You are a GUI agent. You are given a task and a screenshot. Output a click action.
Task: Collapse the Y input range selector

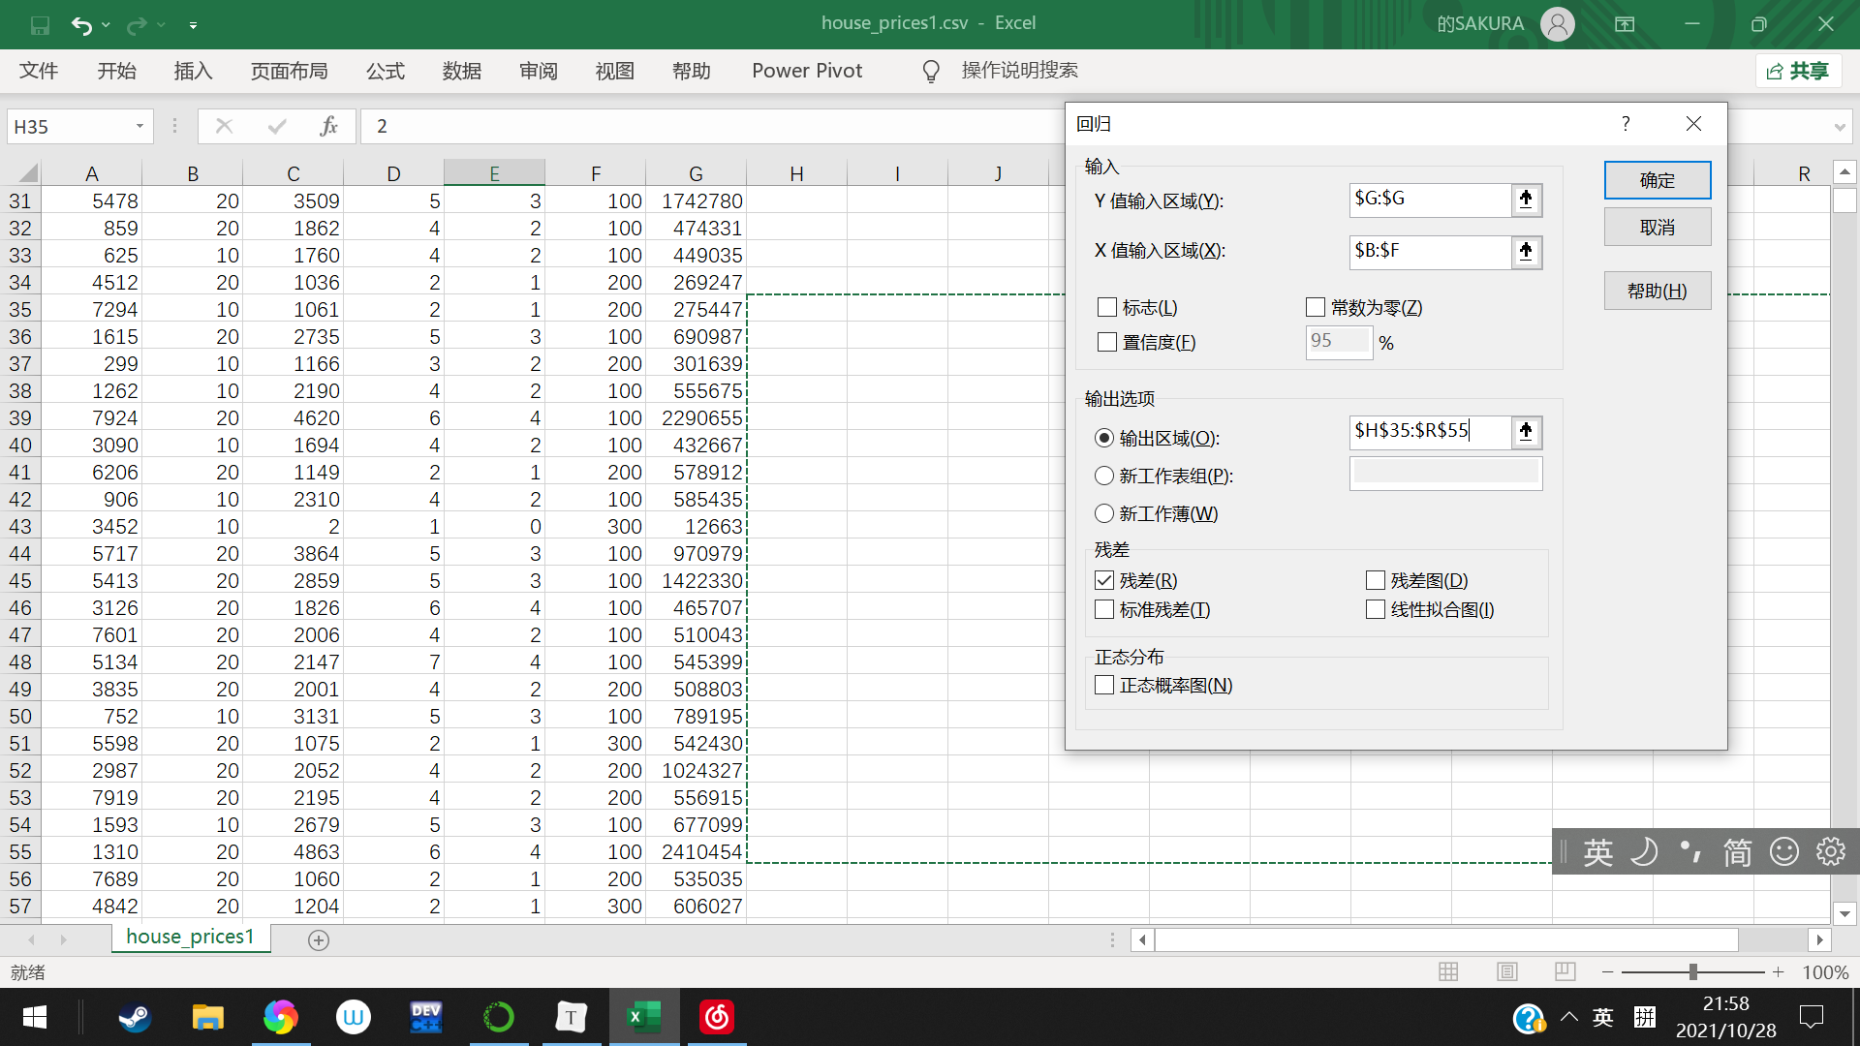tap(1526, 200)
